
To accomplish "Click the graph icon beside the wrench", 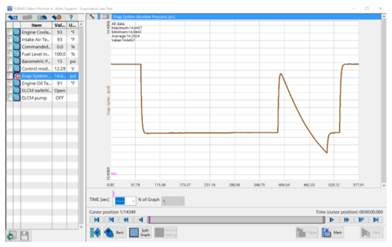I will 104,17.
